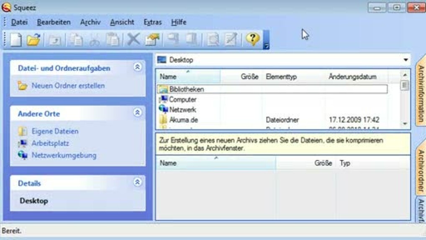Image resolution: width=426 pixels, height=240 pixels.
Task: Collapse the Datei- und Ordneraufgaben panel
Action: pos(137,67)
